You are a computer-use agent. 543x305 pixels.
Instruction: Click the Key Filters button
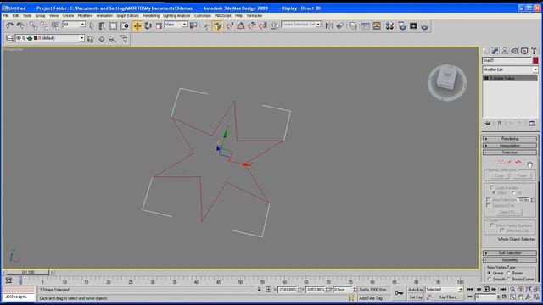(448, 297)
